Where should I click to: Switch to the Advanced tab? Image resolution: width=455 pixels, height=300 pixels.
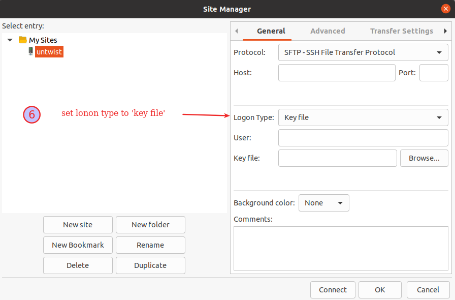328,31
